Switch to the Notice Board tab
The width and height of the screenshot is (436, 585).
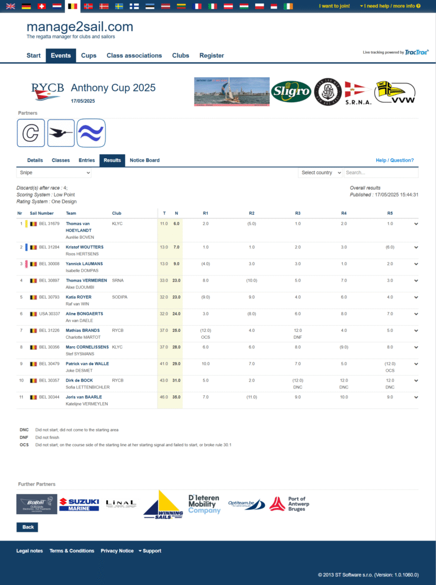point(144,161)
